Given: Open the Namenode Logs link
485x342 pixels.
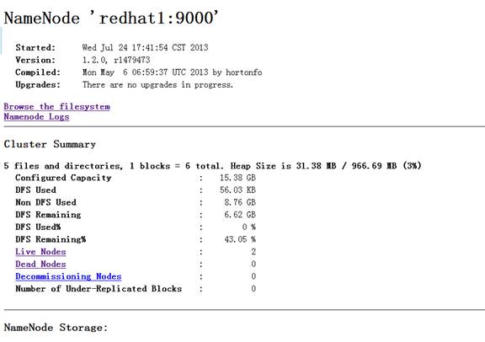Looking at the screenshot, I should [x=36, y=117].
